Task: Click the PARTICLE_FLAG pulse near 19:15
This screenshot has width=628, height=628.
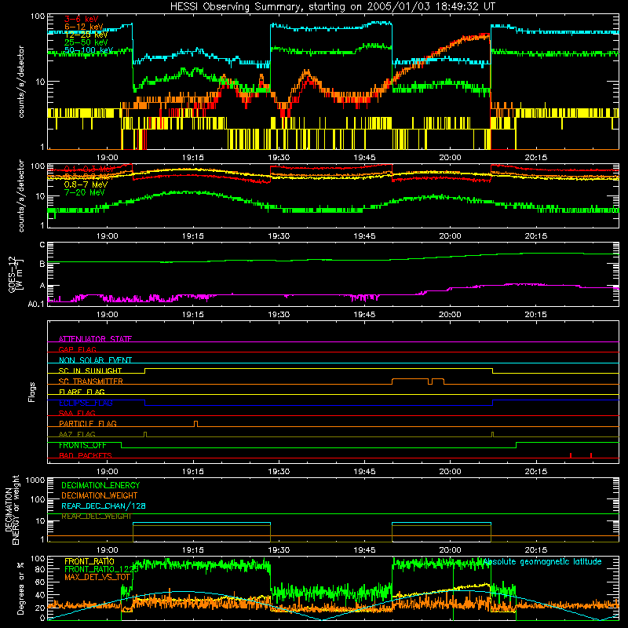Action: point(195,424)
